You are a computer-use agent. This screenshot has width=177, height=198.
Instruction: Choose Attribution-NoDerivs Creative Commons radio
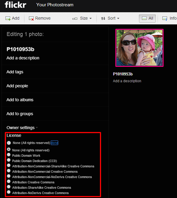pyautogui.click(x=8, y=192)
